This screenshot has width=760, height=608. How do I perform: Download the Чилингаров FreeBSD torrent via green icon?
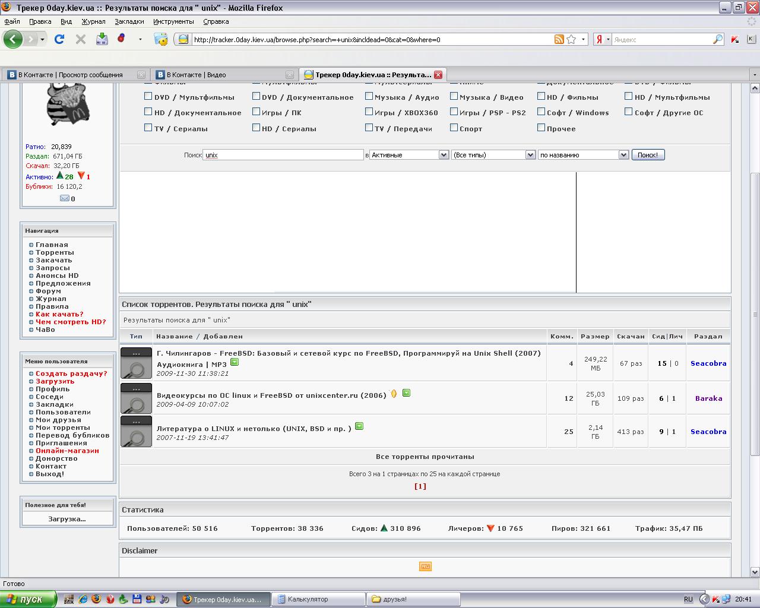coord(235,362)
